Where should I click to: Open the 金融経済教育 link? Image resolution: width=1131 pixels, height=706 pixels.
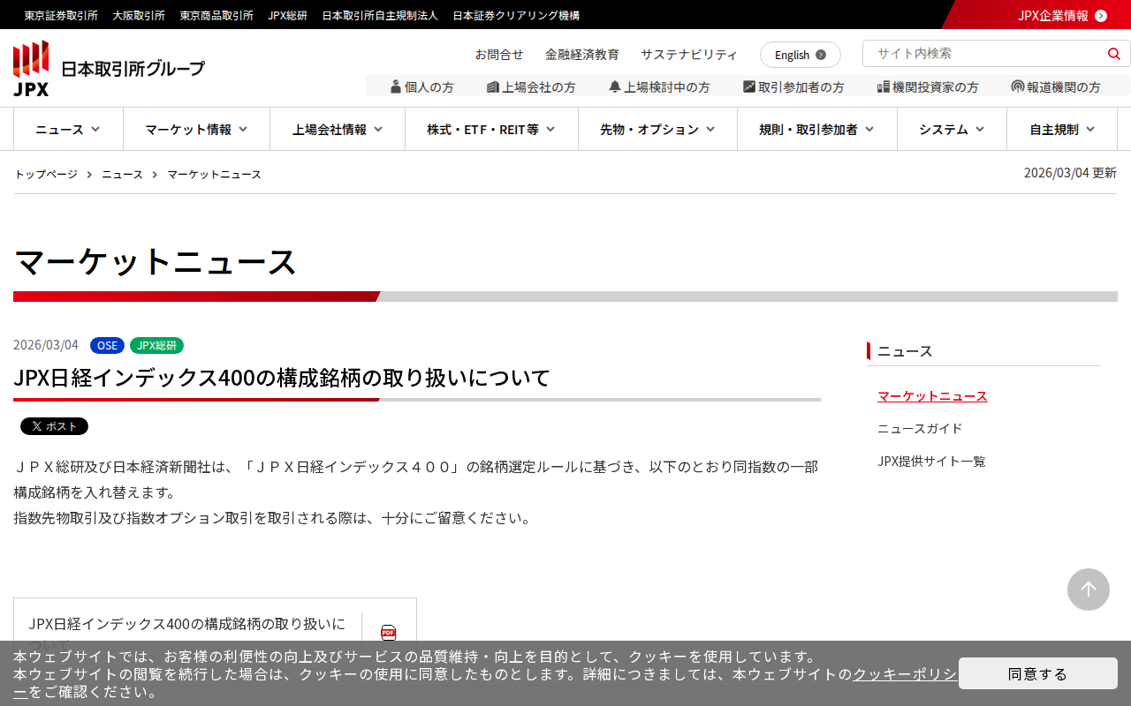pyautogui.click(x=582, y=54)
